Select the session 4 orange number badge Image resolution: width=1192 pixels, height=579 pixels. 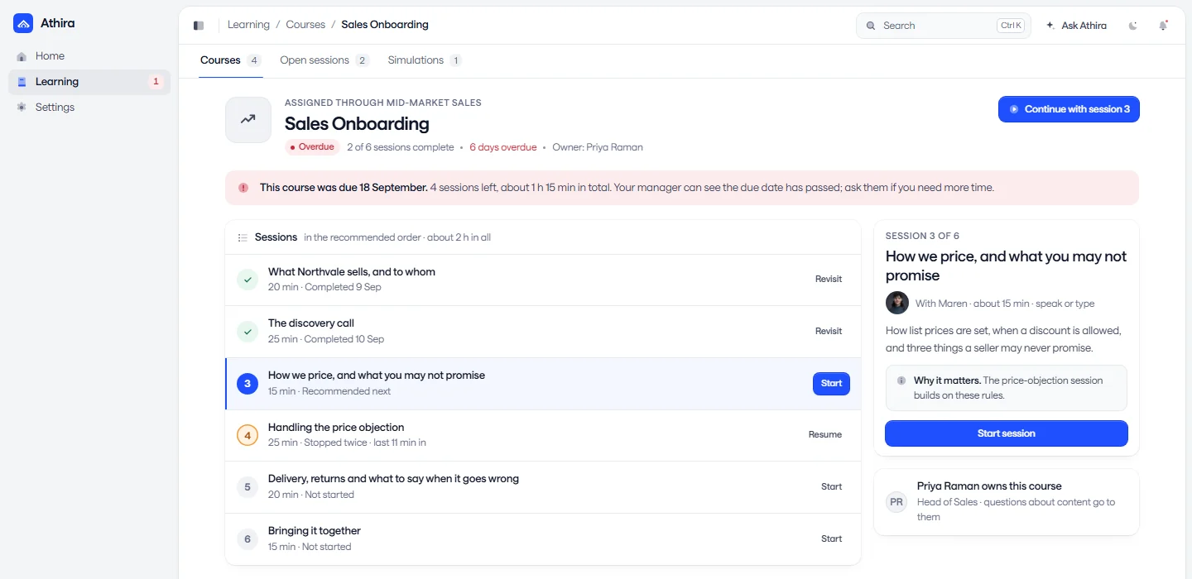click(248, 435)
